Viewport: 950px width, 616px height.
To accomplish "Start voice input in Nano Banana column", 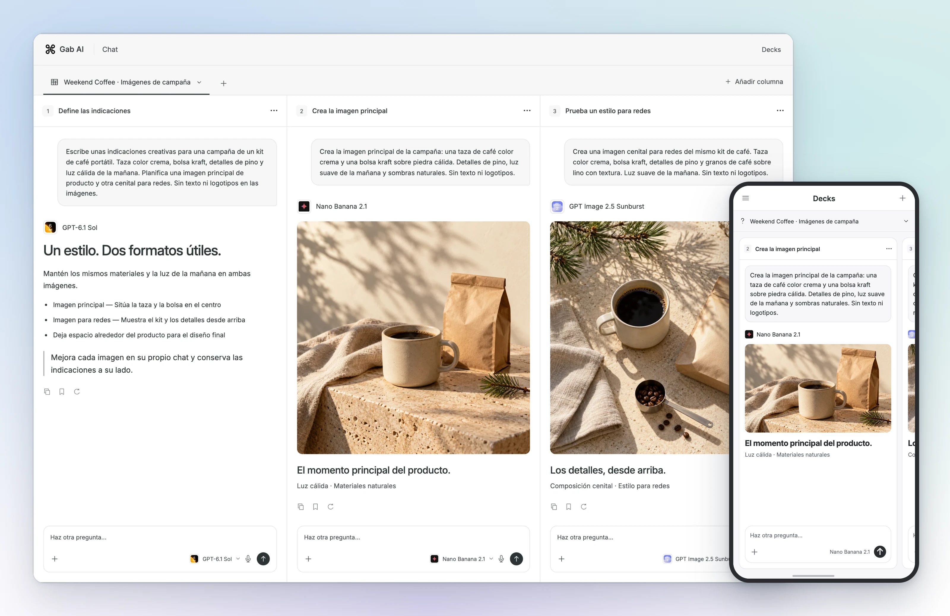I will click(501, 559).
